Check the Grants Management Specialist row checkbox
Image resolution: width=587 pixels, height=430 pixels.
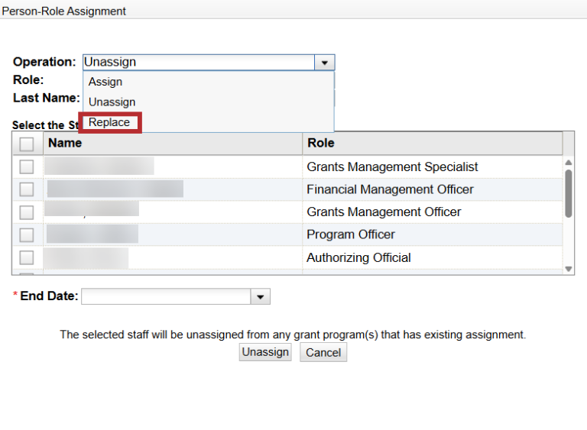tap(27, 167)
